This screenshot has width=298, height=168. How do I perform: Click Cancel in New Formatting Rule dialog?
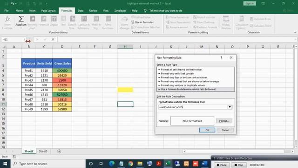coord(225,130)
